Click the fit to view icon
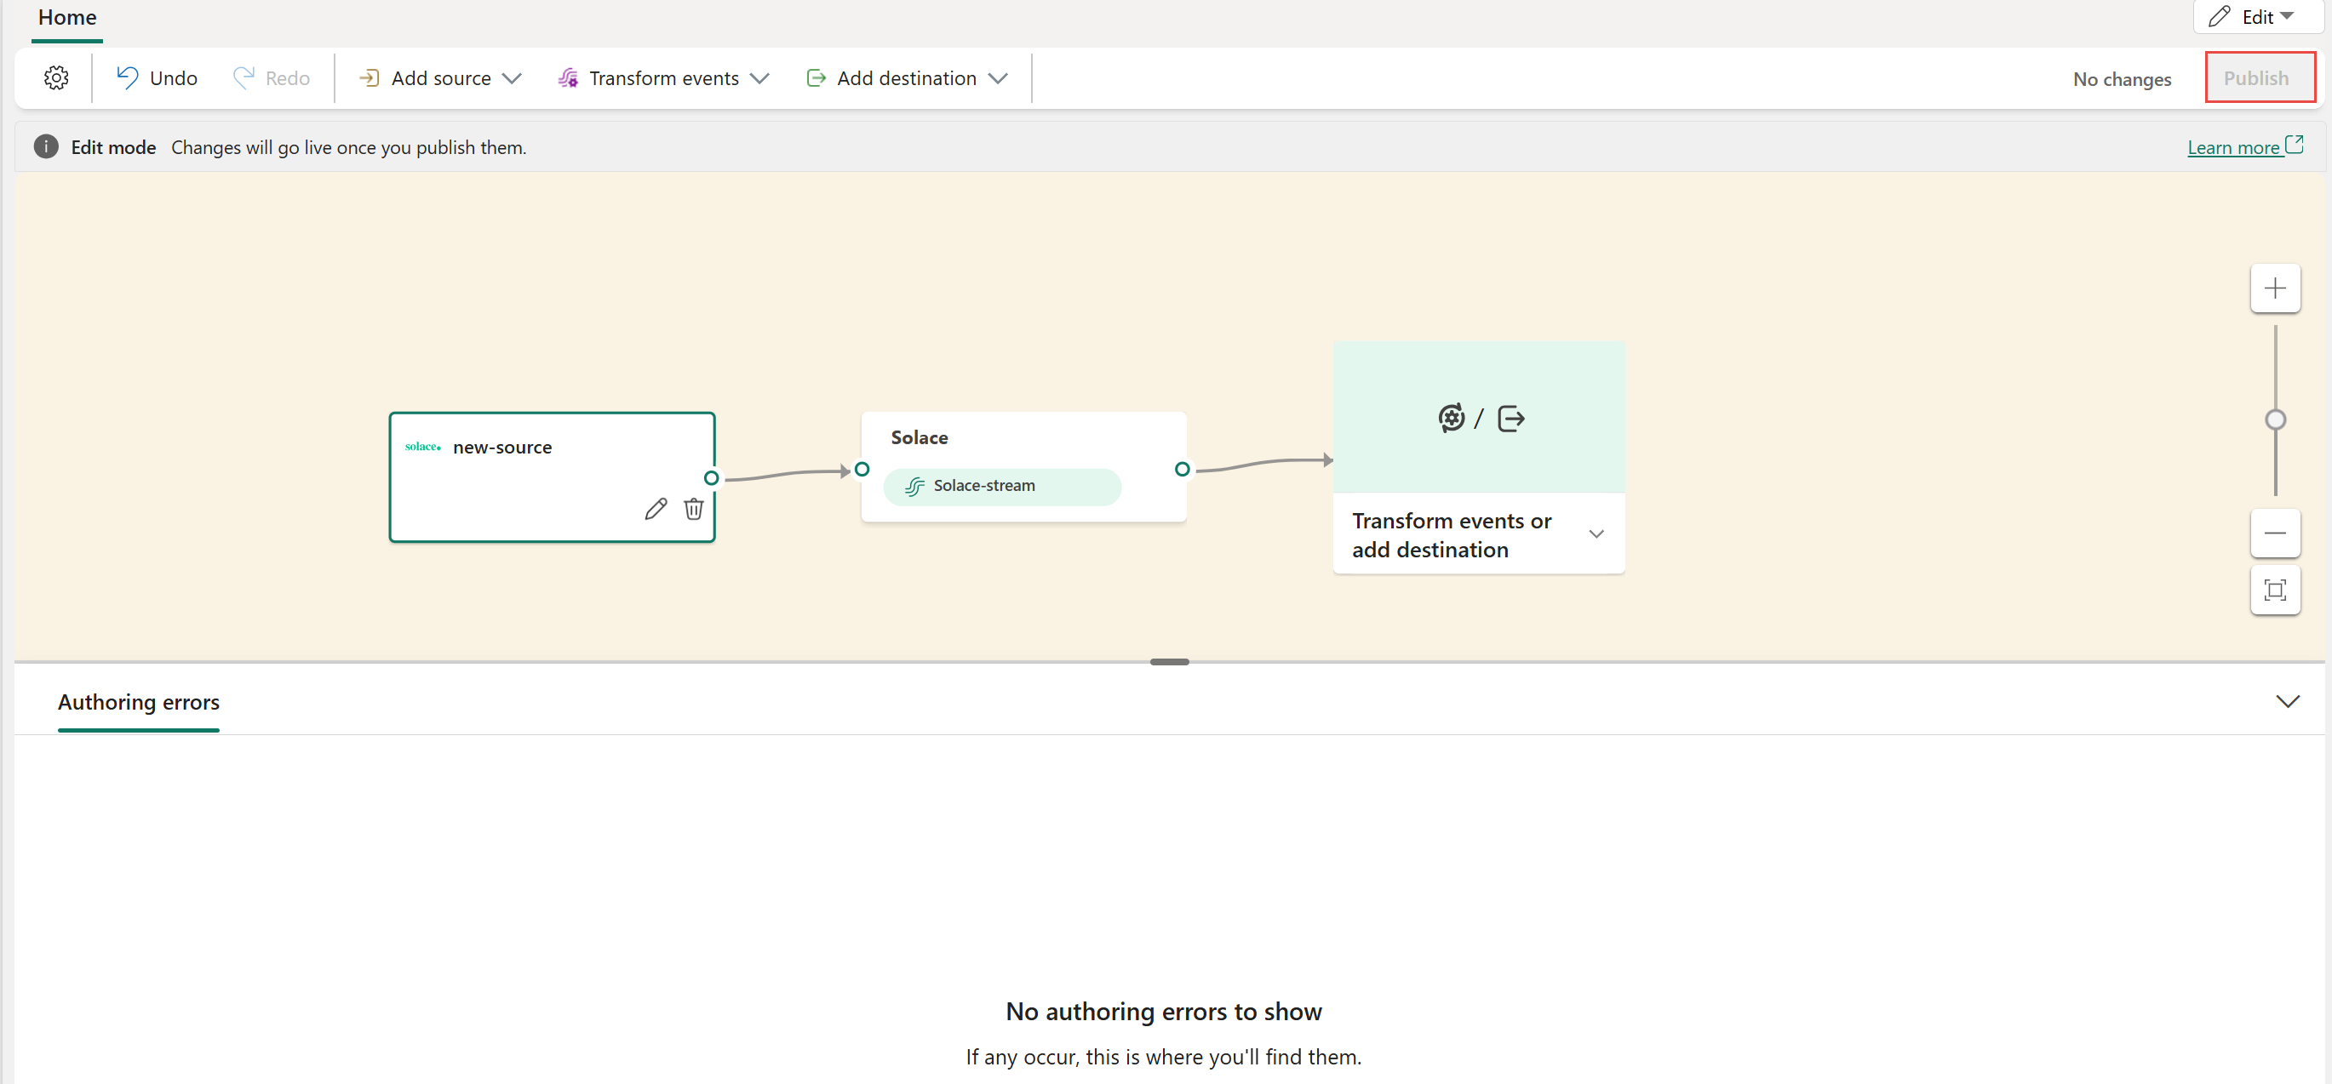This screenshot has height=1084, width=2332. pos(2274,590)
